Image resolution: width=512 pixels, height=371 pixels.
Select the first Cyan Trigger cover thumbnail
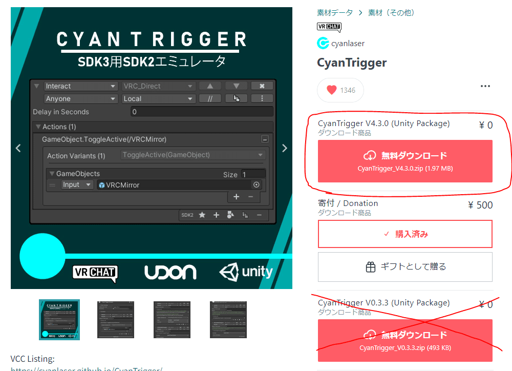click(x=59, y=320)
